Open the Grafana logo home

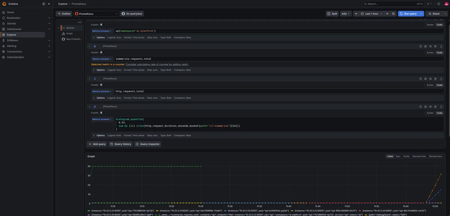[4, 4]
